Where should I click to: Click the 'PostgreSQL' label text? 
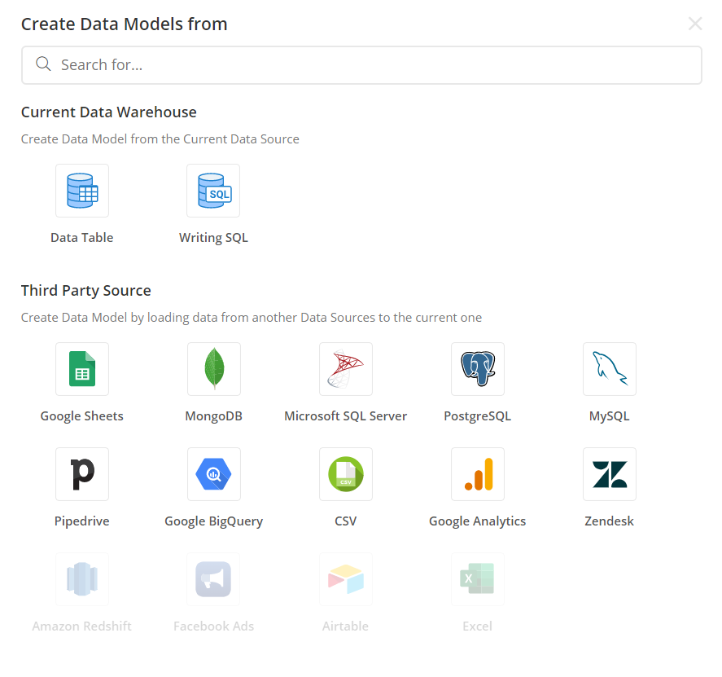478,416
